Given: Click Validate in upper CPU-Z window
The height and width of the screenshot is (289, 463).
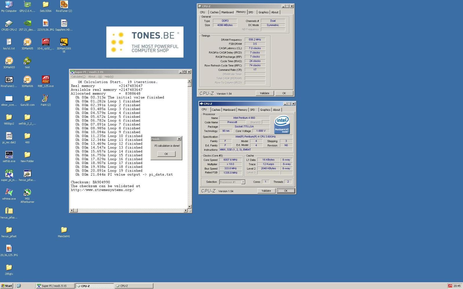Looking at the screenshot, I should coord(264,93).
